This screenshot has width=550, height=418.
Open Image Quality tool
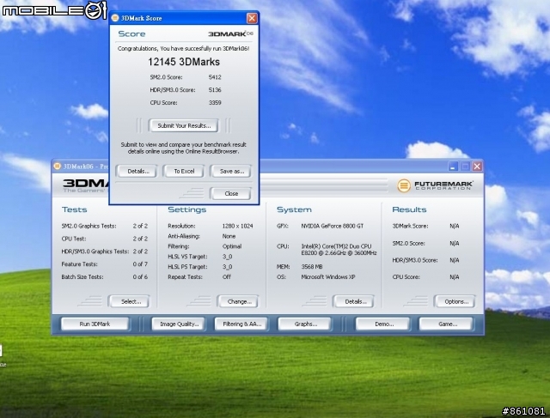[x=179, y=324]
